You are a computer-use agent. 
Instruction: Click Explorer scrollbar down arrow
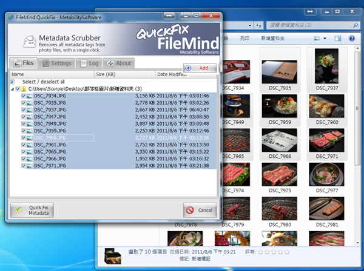coord(357,243)
